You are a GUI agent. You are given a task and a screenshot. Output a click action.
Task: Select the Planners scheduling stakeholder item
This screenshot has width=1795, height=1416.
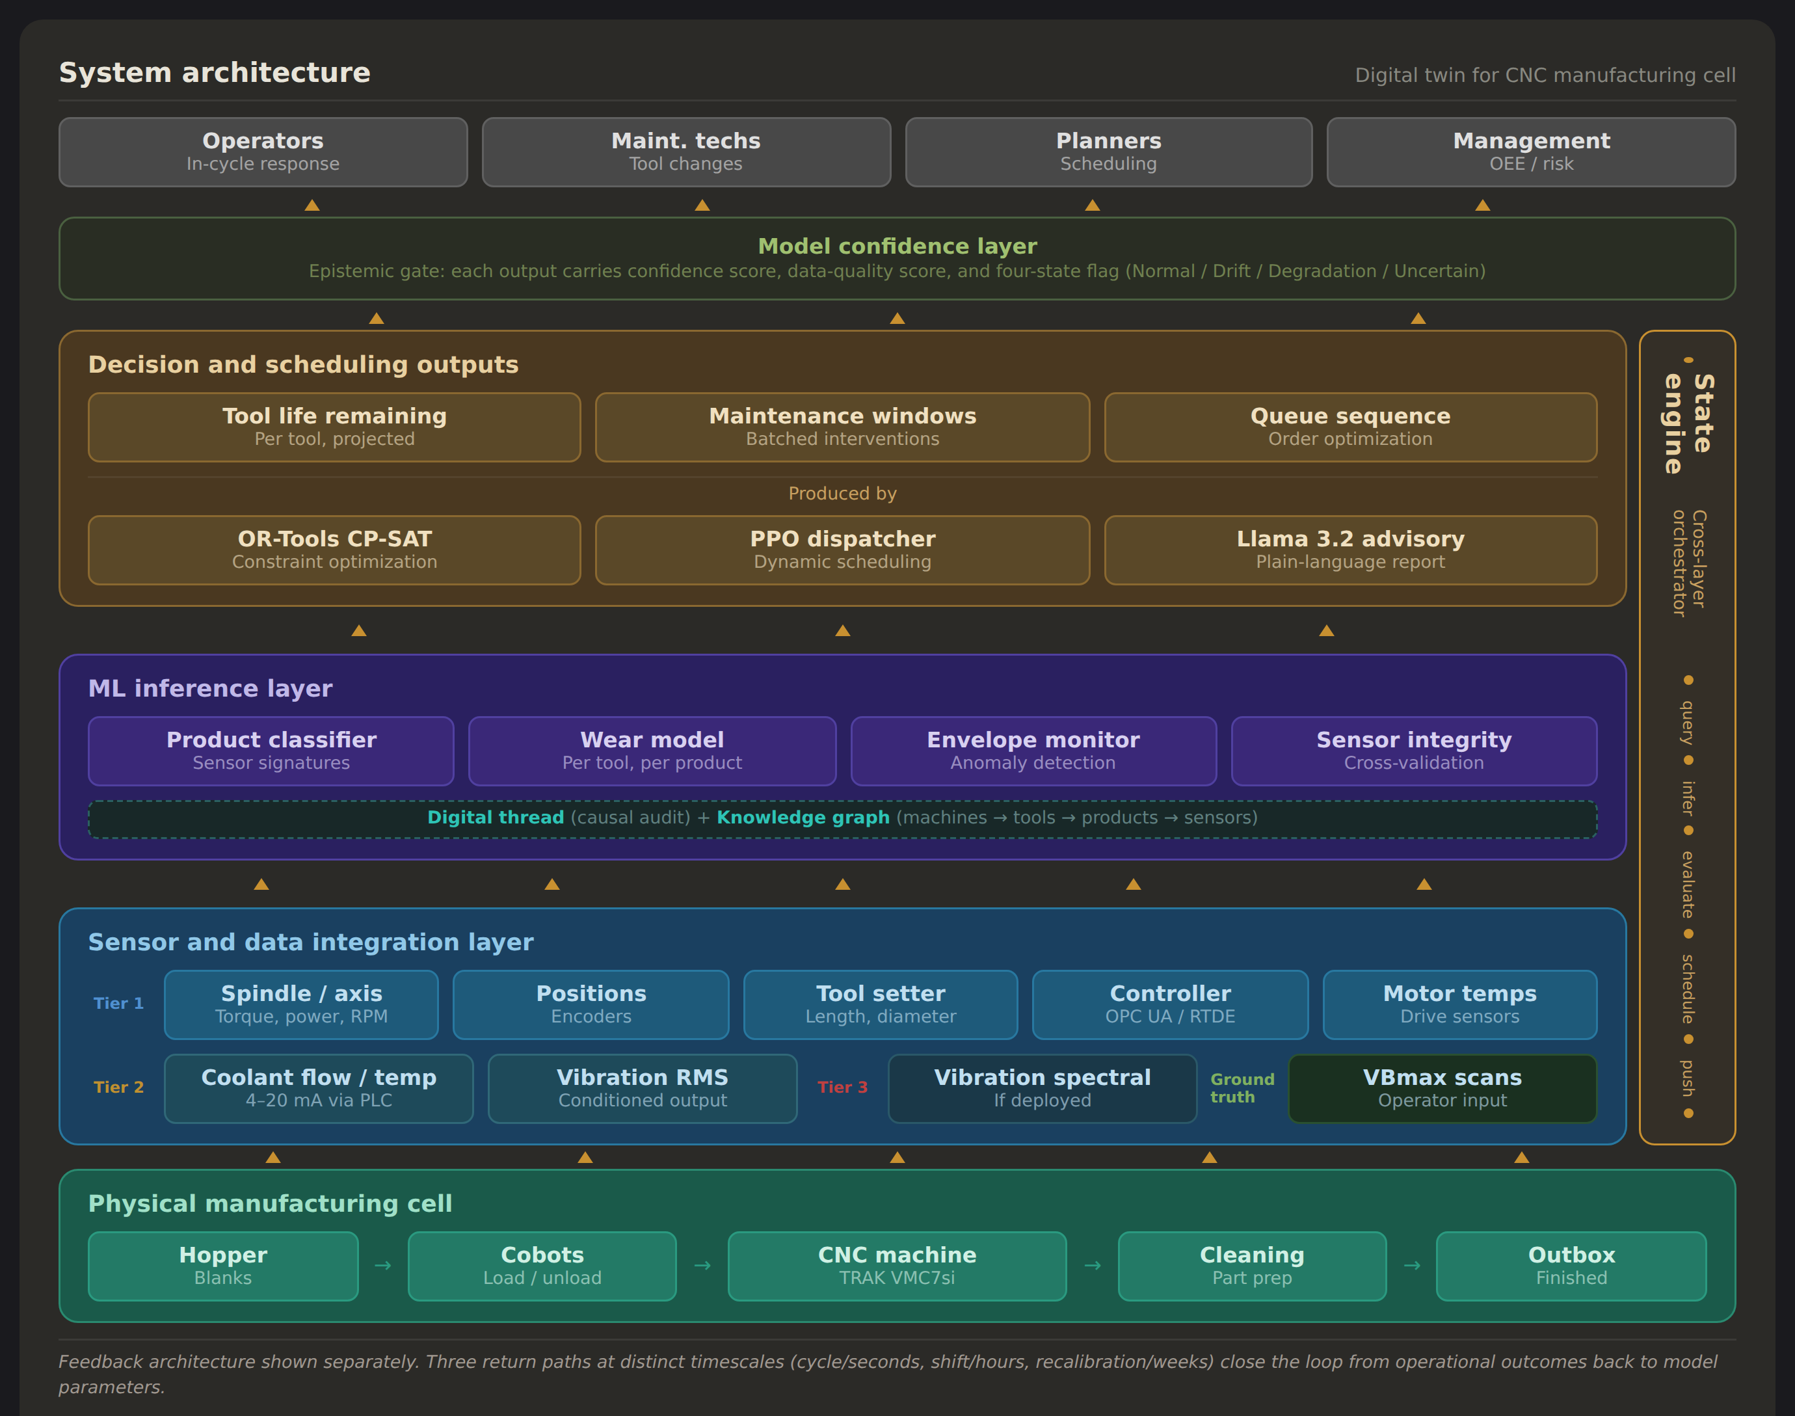[x=1107, y=151]
